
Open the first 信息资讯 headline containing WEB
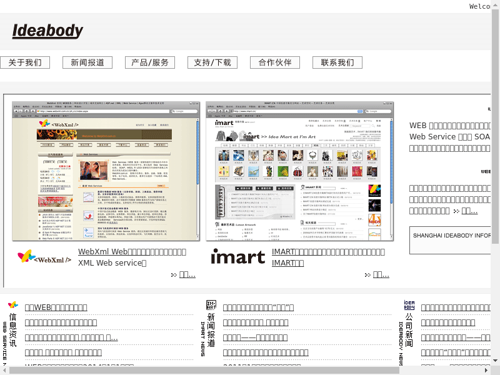click(x=56, y=307)
